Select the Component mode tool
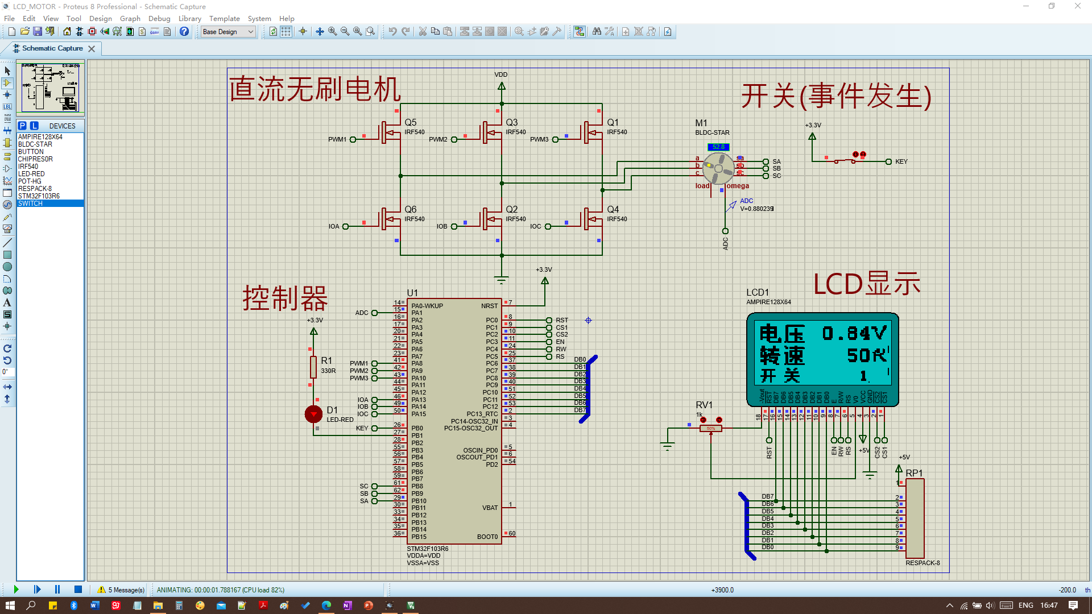 pyautogui.click(x=7, y=83)
